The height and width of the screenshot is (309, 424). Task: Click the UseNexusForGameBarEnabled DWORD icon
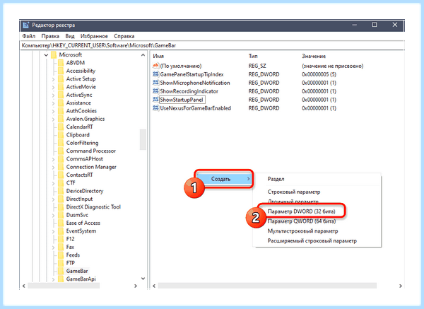click(x=155, y=108)
